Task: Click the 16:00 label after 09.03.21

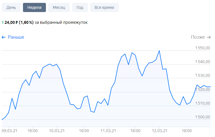Action: (32, 131)
